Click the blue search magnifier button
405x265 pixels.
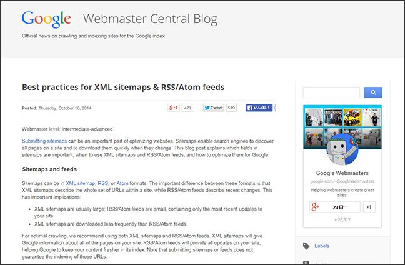[x=373, y=92]
